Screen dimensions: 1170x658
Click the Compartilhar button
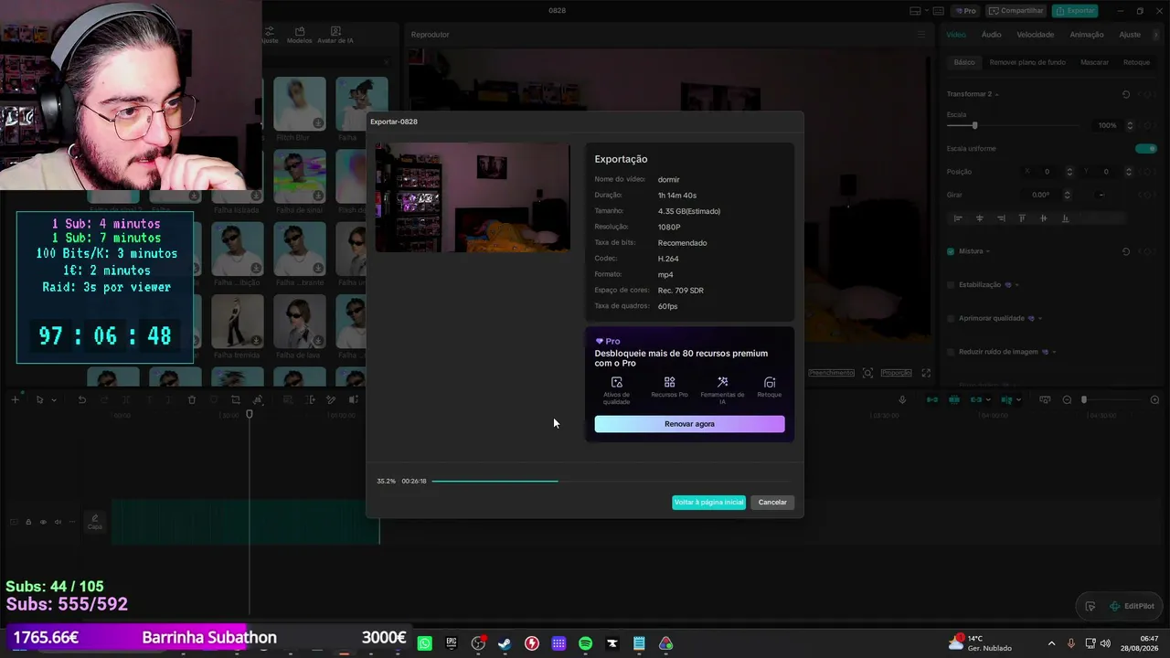[1016, 11]
